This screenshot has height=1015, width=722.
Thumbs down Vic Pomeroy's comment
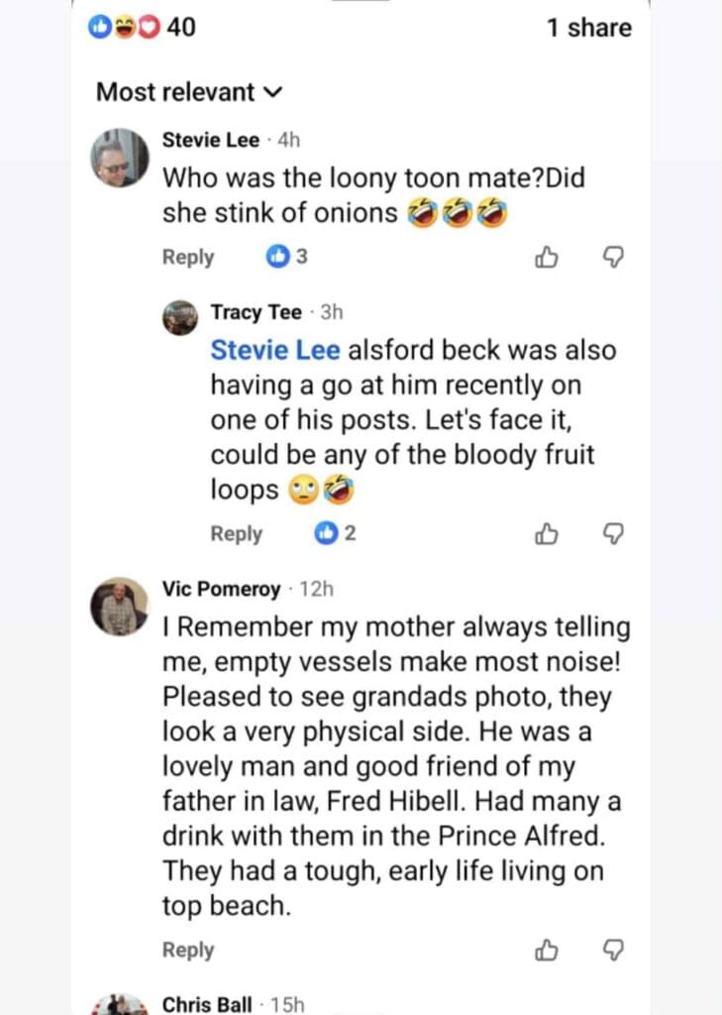[613, 951]
